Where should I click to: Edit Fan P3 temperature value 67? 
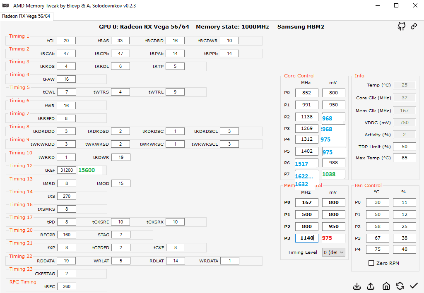pos(378,238)
